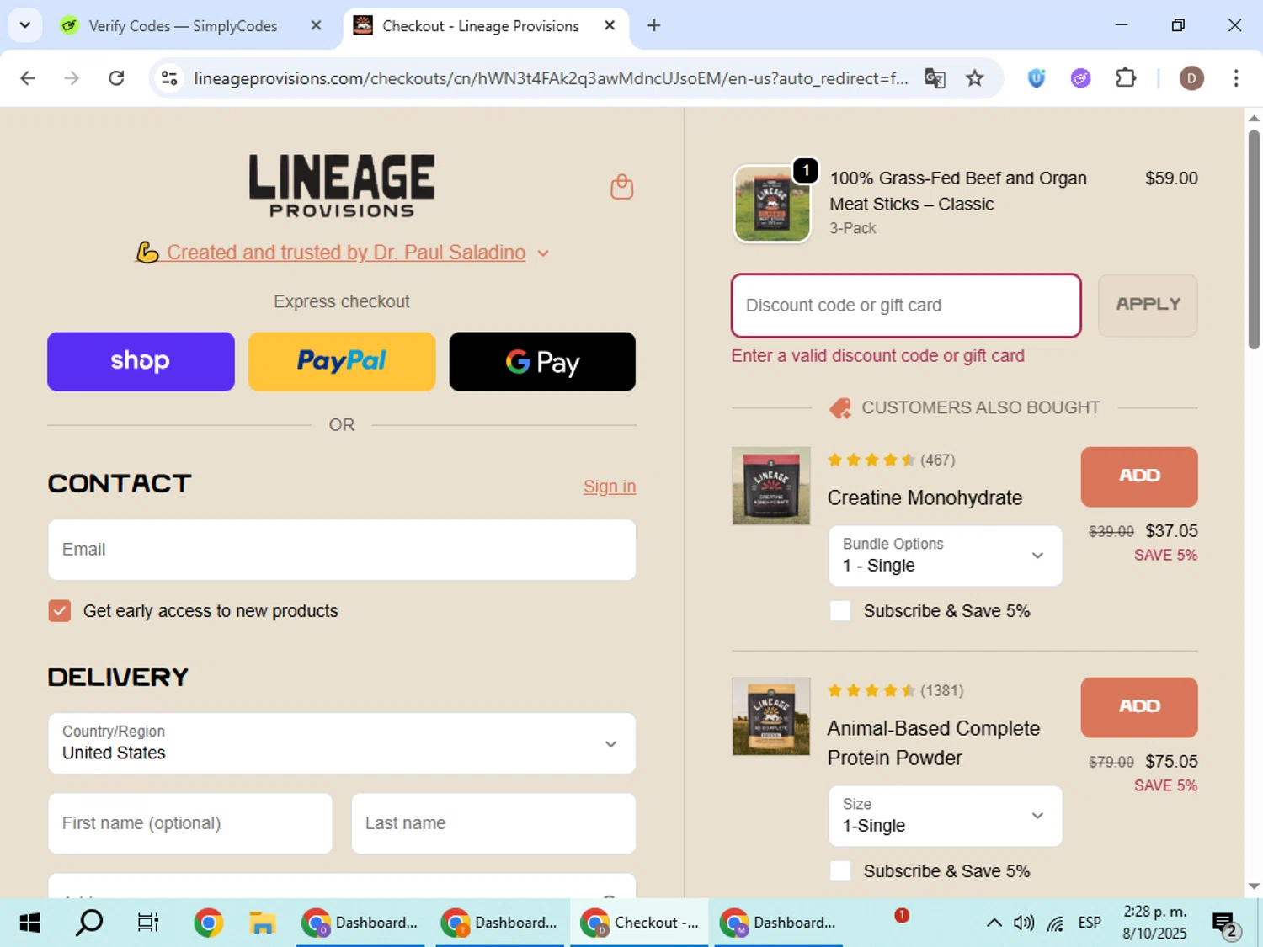Viewport: 1263px width, 947px height.
Task: Check Subscribe & Save 5% for Creatine
Action: coord(840,611)
